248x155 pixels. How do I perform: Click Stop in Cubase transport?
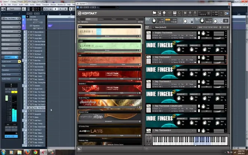(x=55, y=9)
